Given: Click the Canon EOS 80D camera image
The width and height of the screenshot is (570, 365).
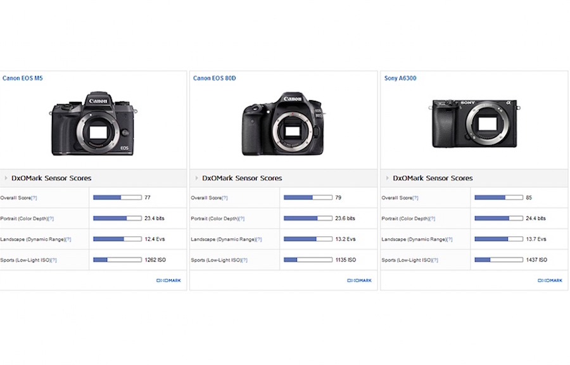Looking at the screenshot, I should [284, 124].
